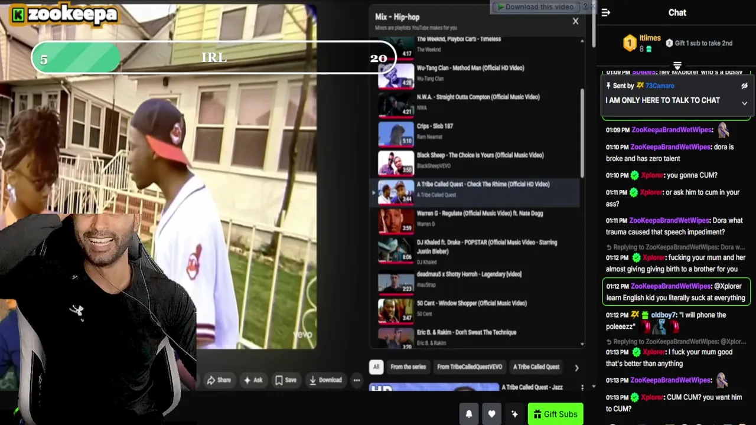The width and height of the screenshot is (756, 425).
Task: Open options for 'A Tribe Called Quest - Jazz'
Action: pyautogui.click(x=582, y=388)
